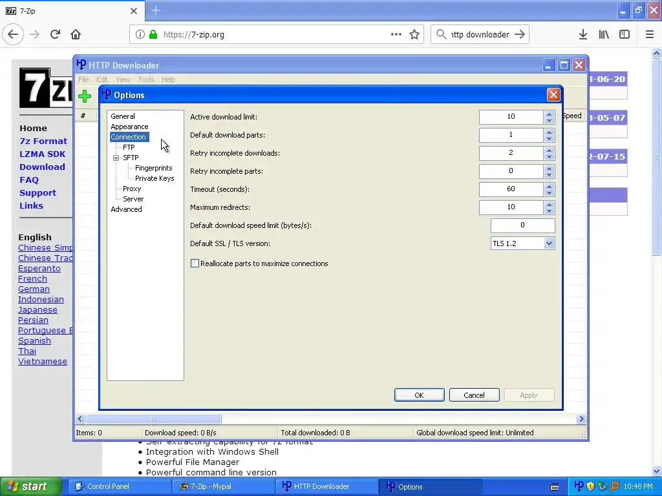The width and height of the screenshot is (662, 496).
Task: Open the Download link on 7-Zip site
Action: click(42, 167)
